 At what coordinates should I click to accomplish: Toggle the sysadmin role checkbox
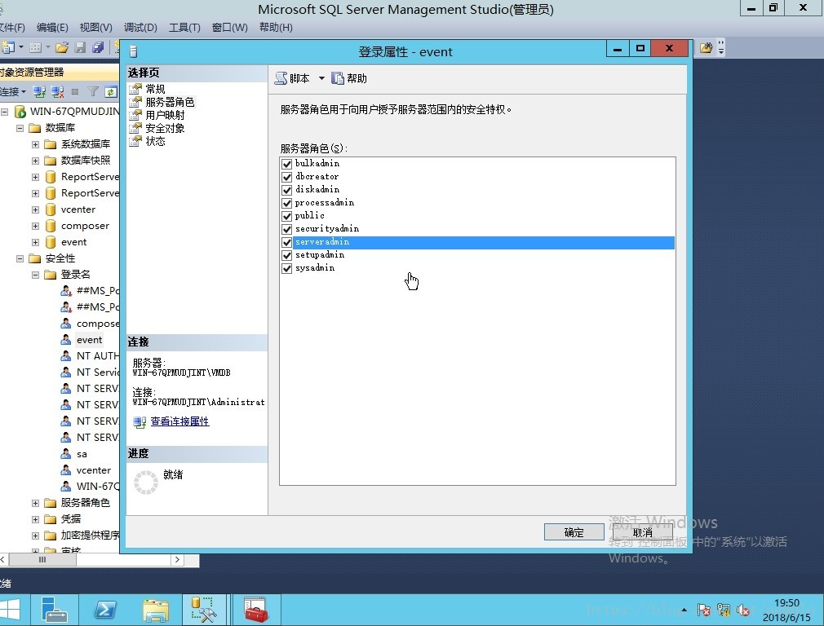[287, 269]
